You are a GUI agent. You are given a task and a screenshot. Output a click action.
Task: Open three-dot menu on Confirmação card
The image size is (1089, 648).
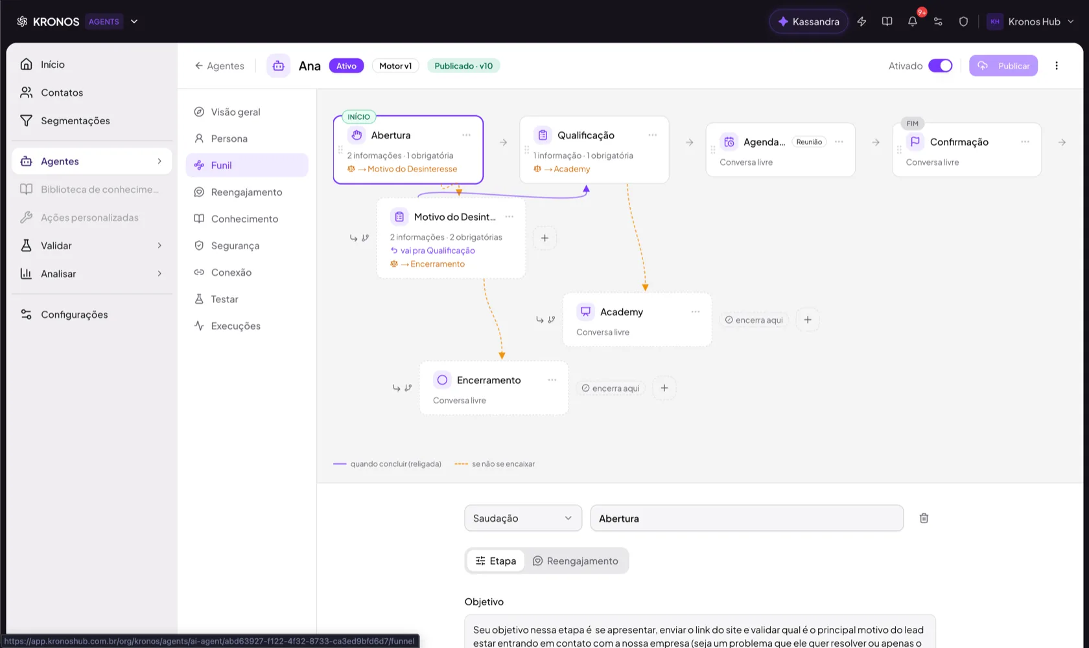pos(1025,142)
